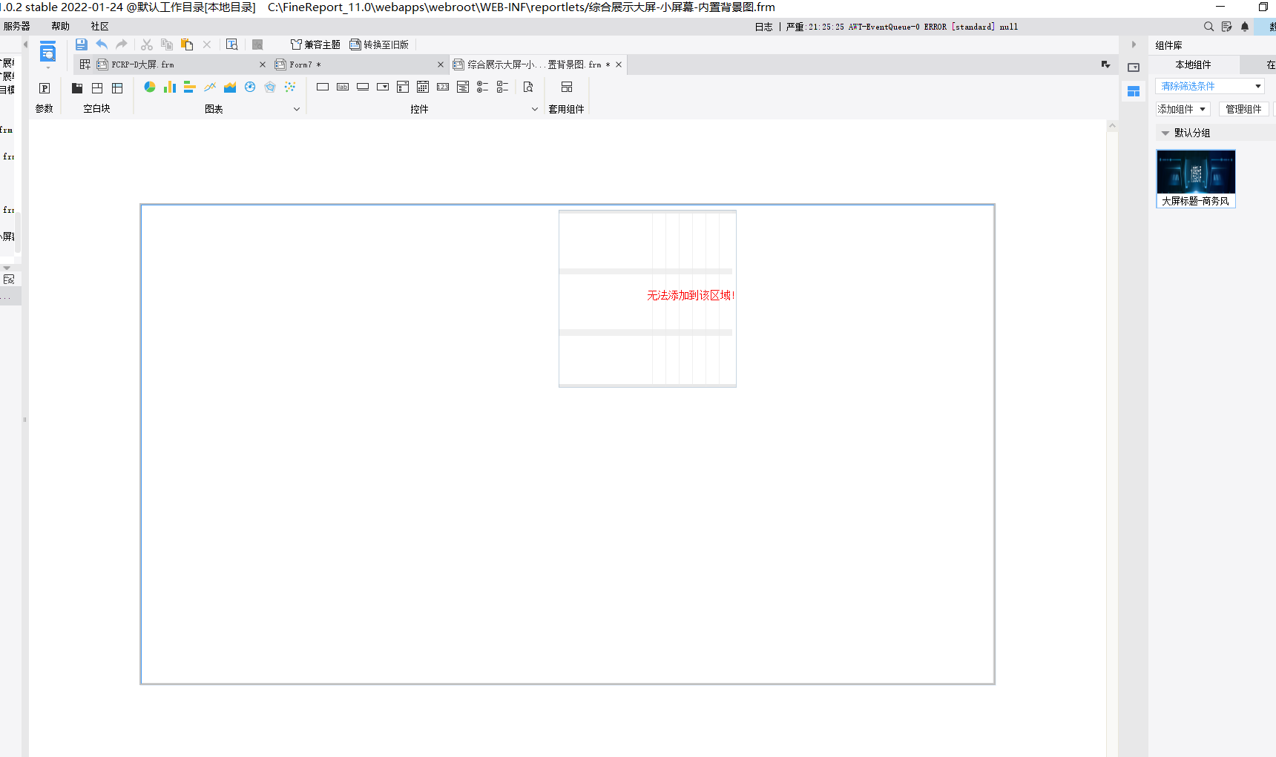
Task: Close the Form7 tab
Action: [x=441, y=65]
